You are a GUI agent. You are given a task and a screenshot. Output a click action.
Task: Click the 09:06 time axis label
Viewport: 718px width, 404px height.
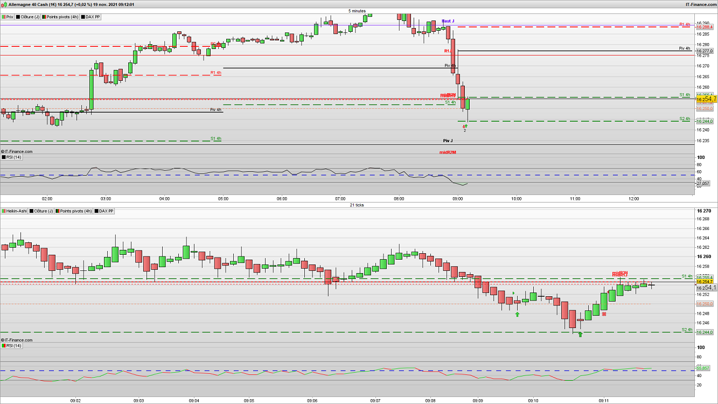point(312,401)
